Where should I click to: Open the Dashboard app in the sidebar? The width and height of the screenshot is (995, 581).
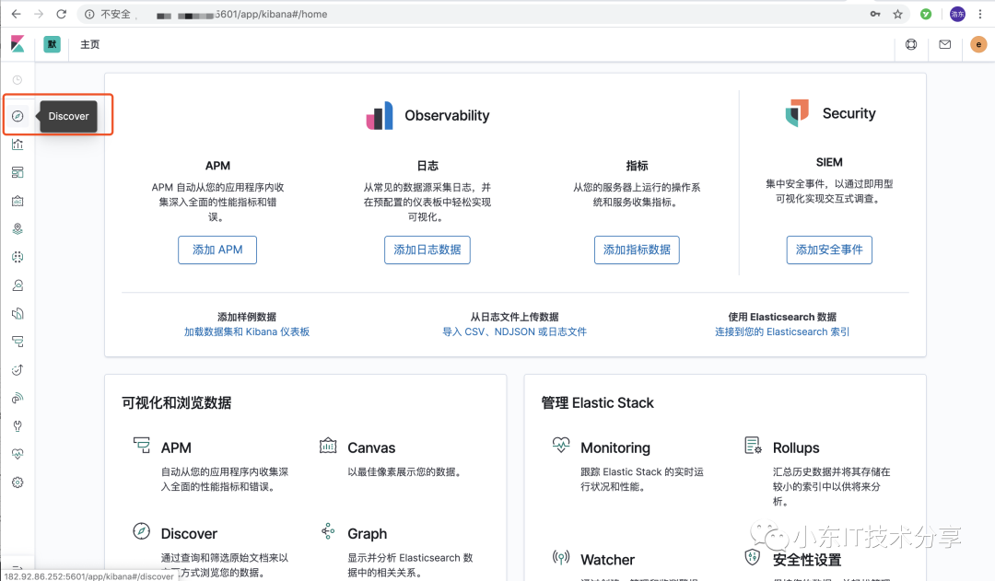click(x=18, y=172)
